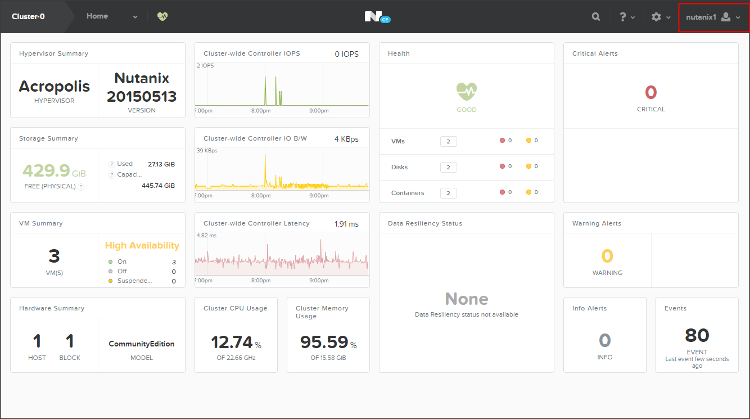Click help icon next to Used storage
The width and height of the screenshot is (750, 419).
(x=111, y=164)
